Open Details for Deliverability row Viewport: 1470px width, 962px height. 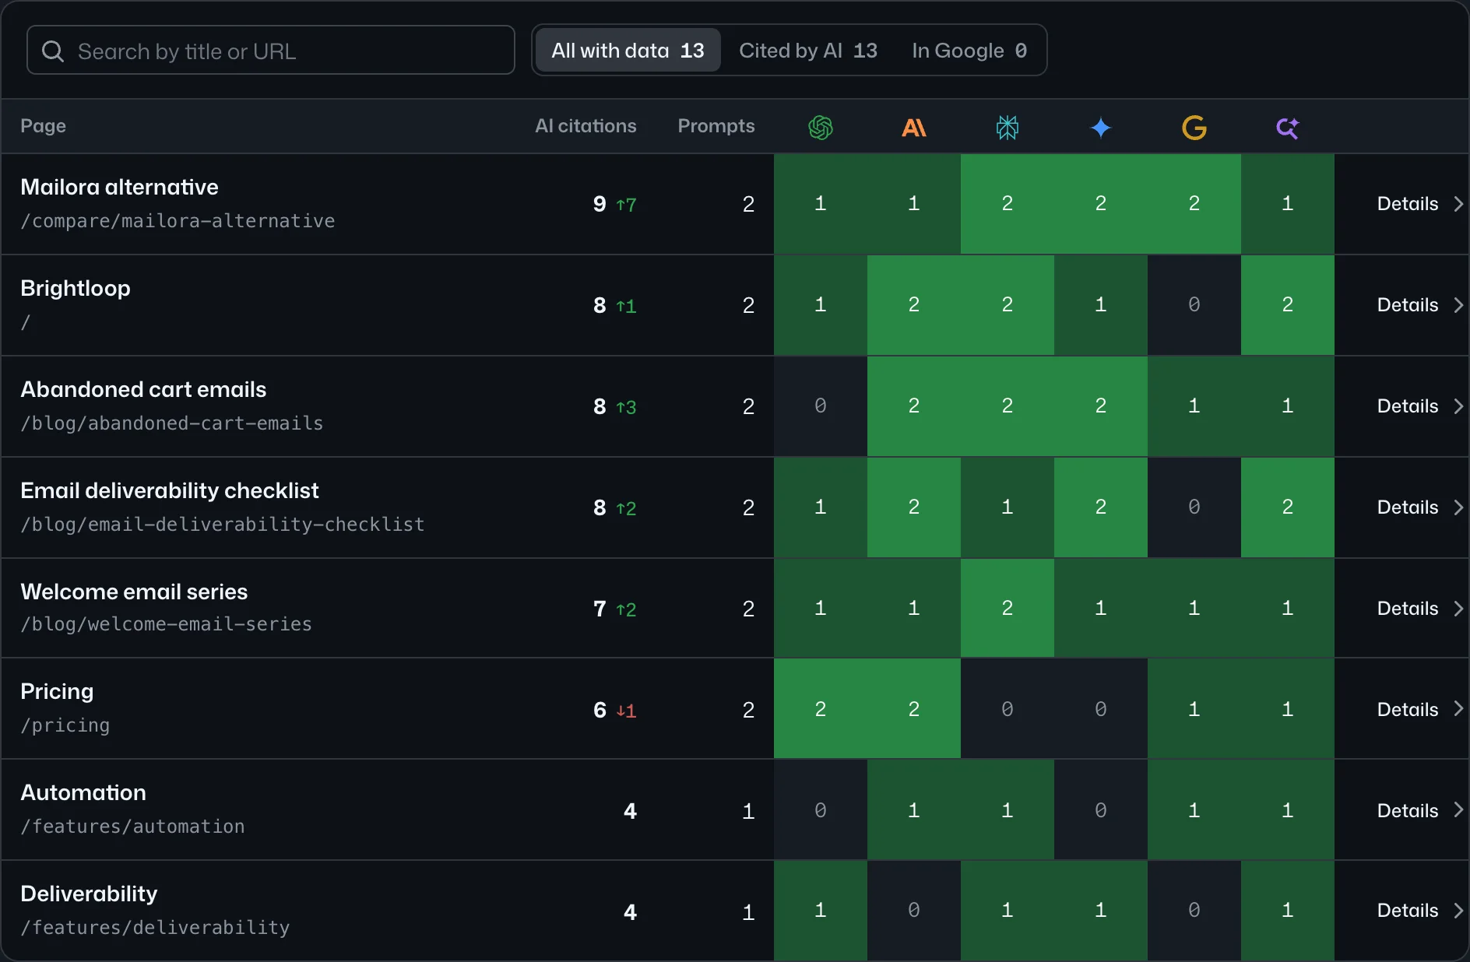[x=1420, y=911]
